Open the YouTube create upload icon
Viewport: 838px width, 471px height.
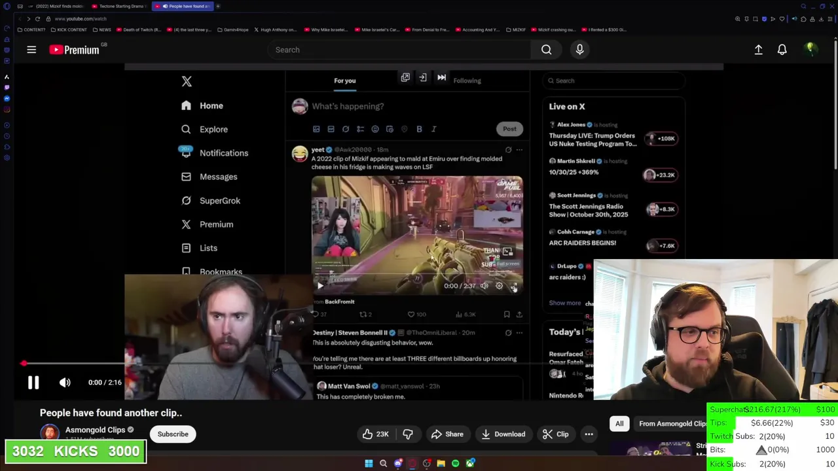(x=758, y=50)
